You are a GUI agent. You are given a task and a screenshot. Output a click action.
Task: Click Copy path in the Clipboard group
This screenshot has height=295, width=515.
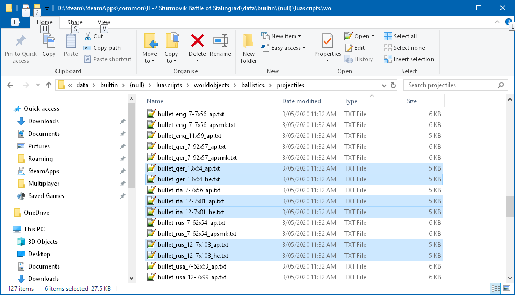point(103,48)
